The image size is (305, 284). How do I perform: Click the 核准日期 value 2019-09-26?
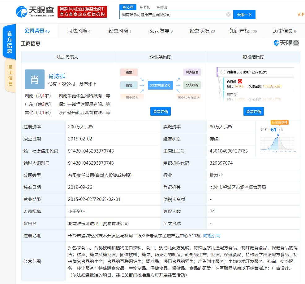click(80, 187)
